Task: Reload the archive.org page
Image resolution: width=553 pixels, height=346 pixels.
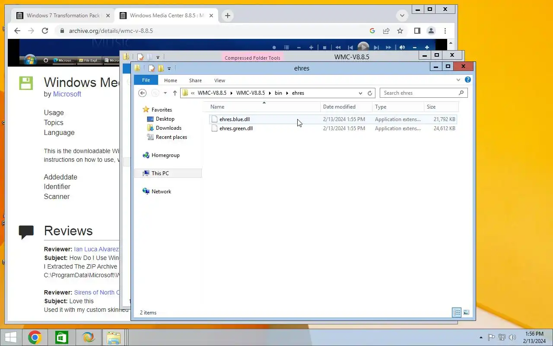Action: pyautogui.click(x=45, y=31)
